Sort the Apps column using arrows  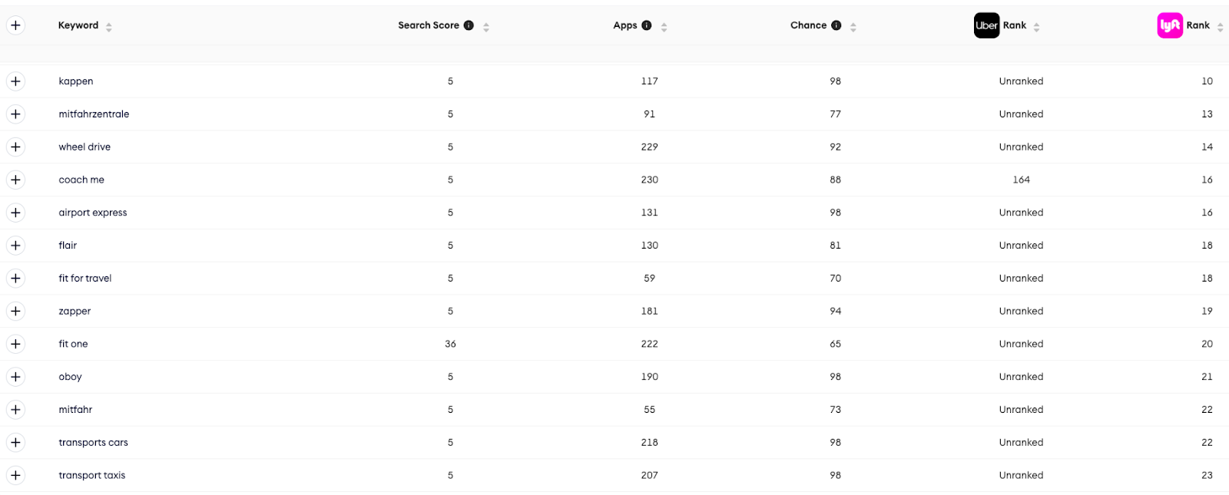[x=664, y=27]
